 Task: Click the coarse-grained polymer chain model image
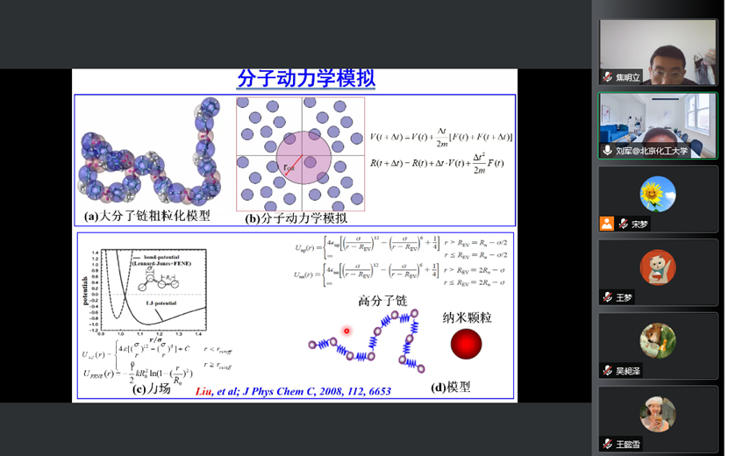pos(149,153)
